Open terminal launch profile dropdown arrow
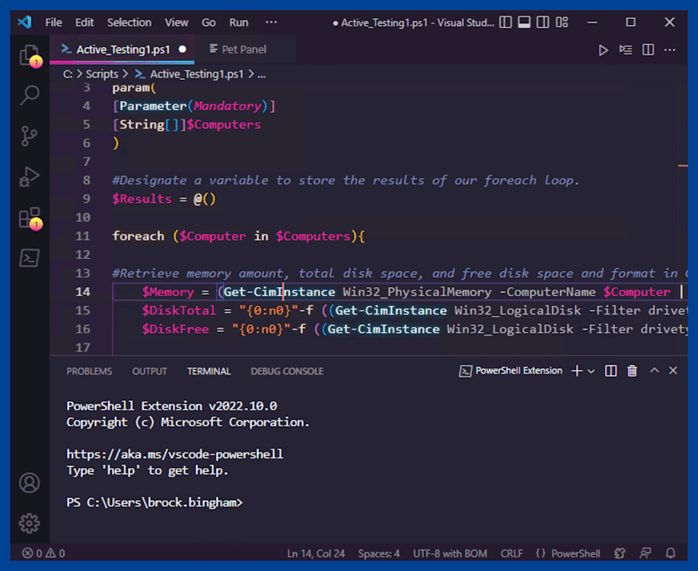The width and height of the screenshot is (698, 571). (x=591, y=371)
